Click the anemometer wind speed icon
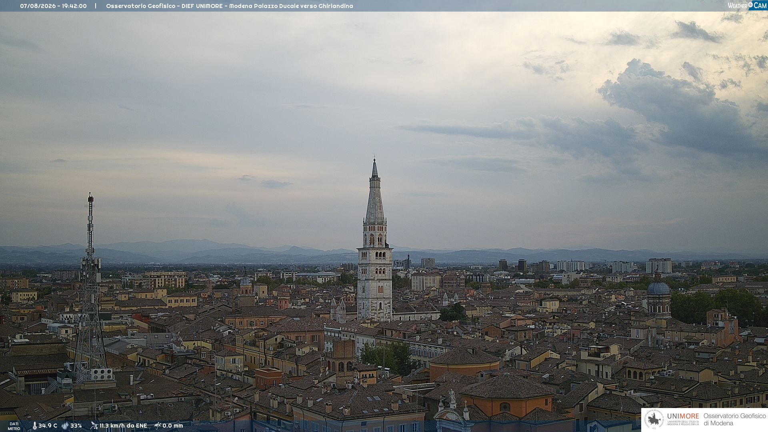 click(x=94, y=426)
